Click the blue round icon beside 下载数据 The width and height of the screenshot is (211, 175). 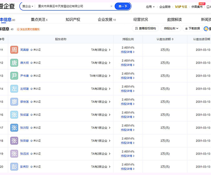[206, 28]
